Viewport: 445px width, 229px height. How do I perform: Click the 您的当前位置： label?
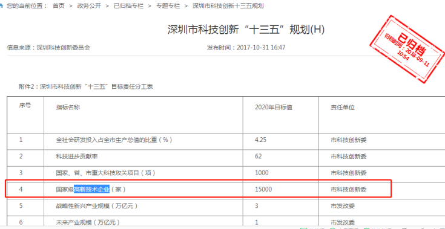(x=27, y=6)
